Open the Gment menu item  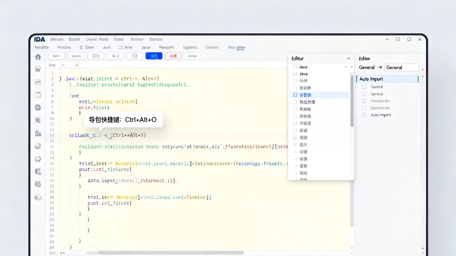tap(212, 47)
